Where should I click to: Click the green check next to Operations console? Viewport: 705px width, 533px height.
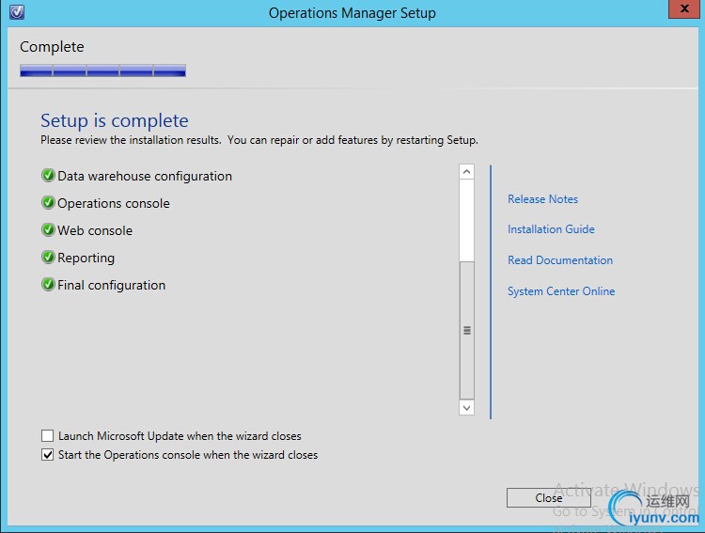tap(48, 203)
